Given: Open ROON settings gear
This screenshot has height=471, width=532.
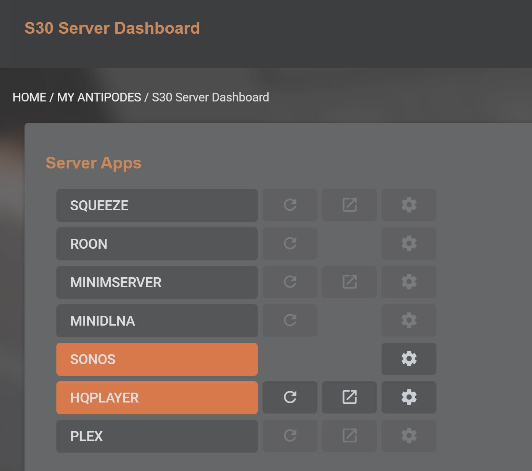Looking at the screenshot, I should (409, 244).
